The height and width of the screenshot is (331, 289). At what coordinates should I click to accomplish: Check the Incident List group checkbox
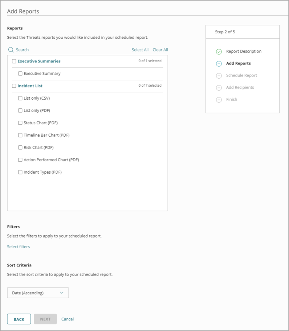pyautogui.click(x=14, y=86)
